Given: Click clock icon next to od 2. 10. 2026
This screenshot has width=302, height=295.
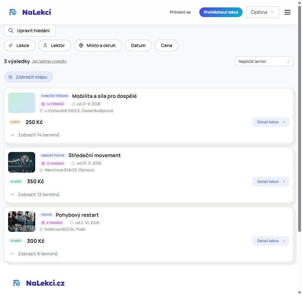Looking at the screenshot, I should (x=72, y=223).
